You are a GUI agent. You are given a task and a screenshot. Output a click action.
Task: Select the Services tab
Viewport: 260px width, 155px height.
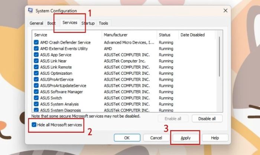pos(70,23)
